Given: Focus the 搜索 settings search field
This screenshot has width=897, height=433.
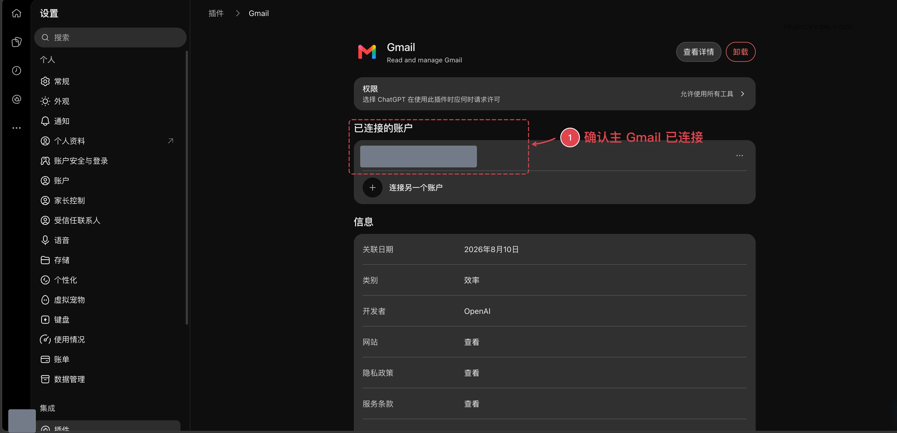Looking at the screenshot, I should point(110,38).
